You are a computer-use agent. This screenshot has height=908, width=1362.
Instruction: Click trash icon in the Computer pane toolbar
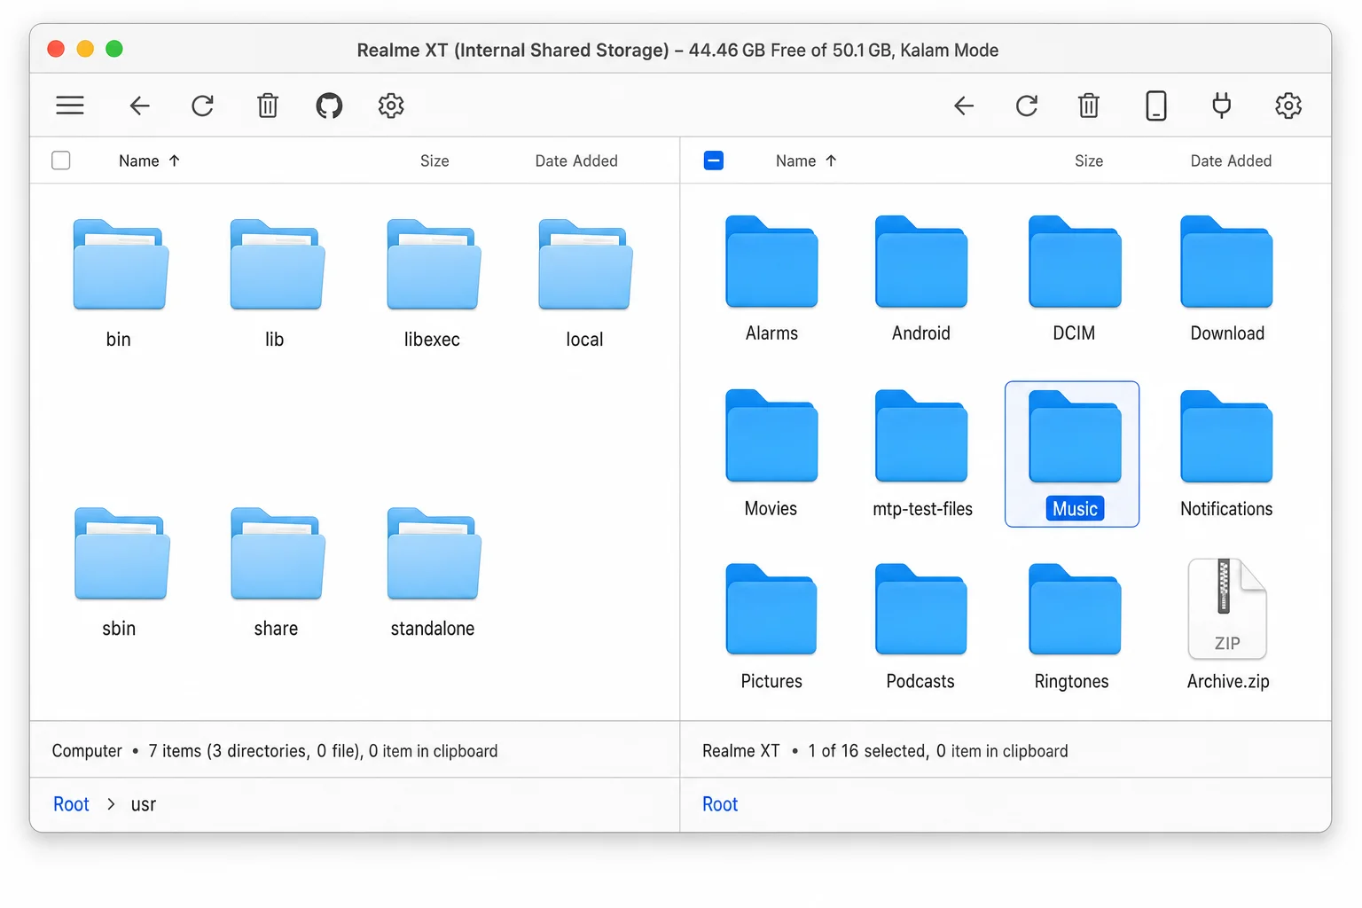pos(268,106)
